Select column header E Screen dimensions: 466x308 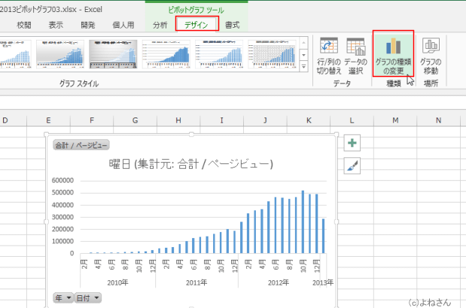[x=48, y=120]
